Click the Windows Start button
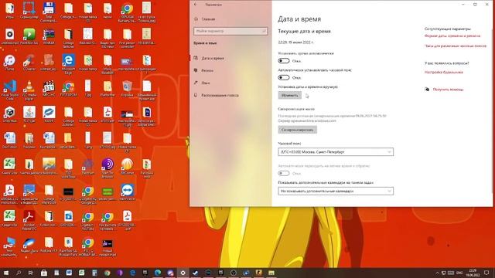Image resolution: width=495 pixels, height=278 pixels. [5, 273]
